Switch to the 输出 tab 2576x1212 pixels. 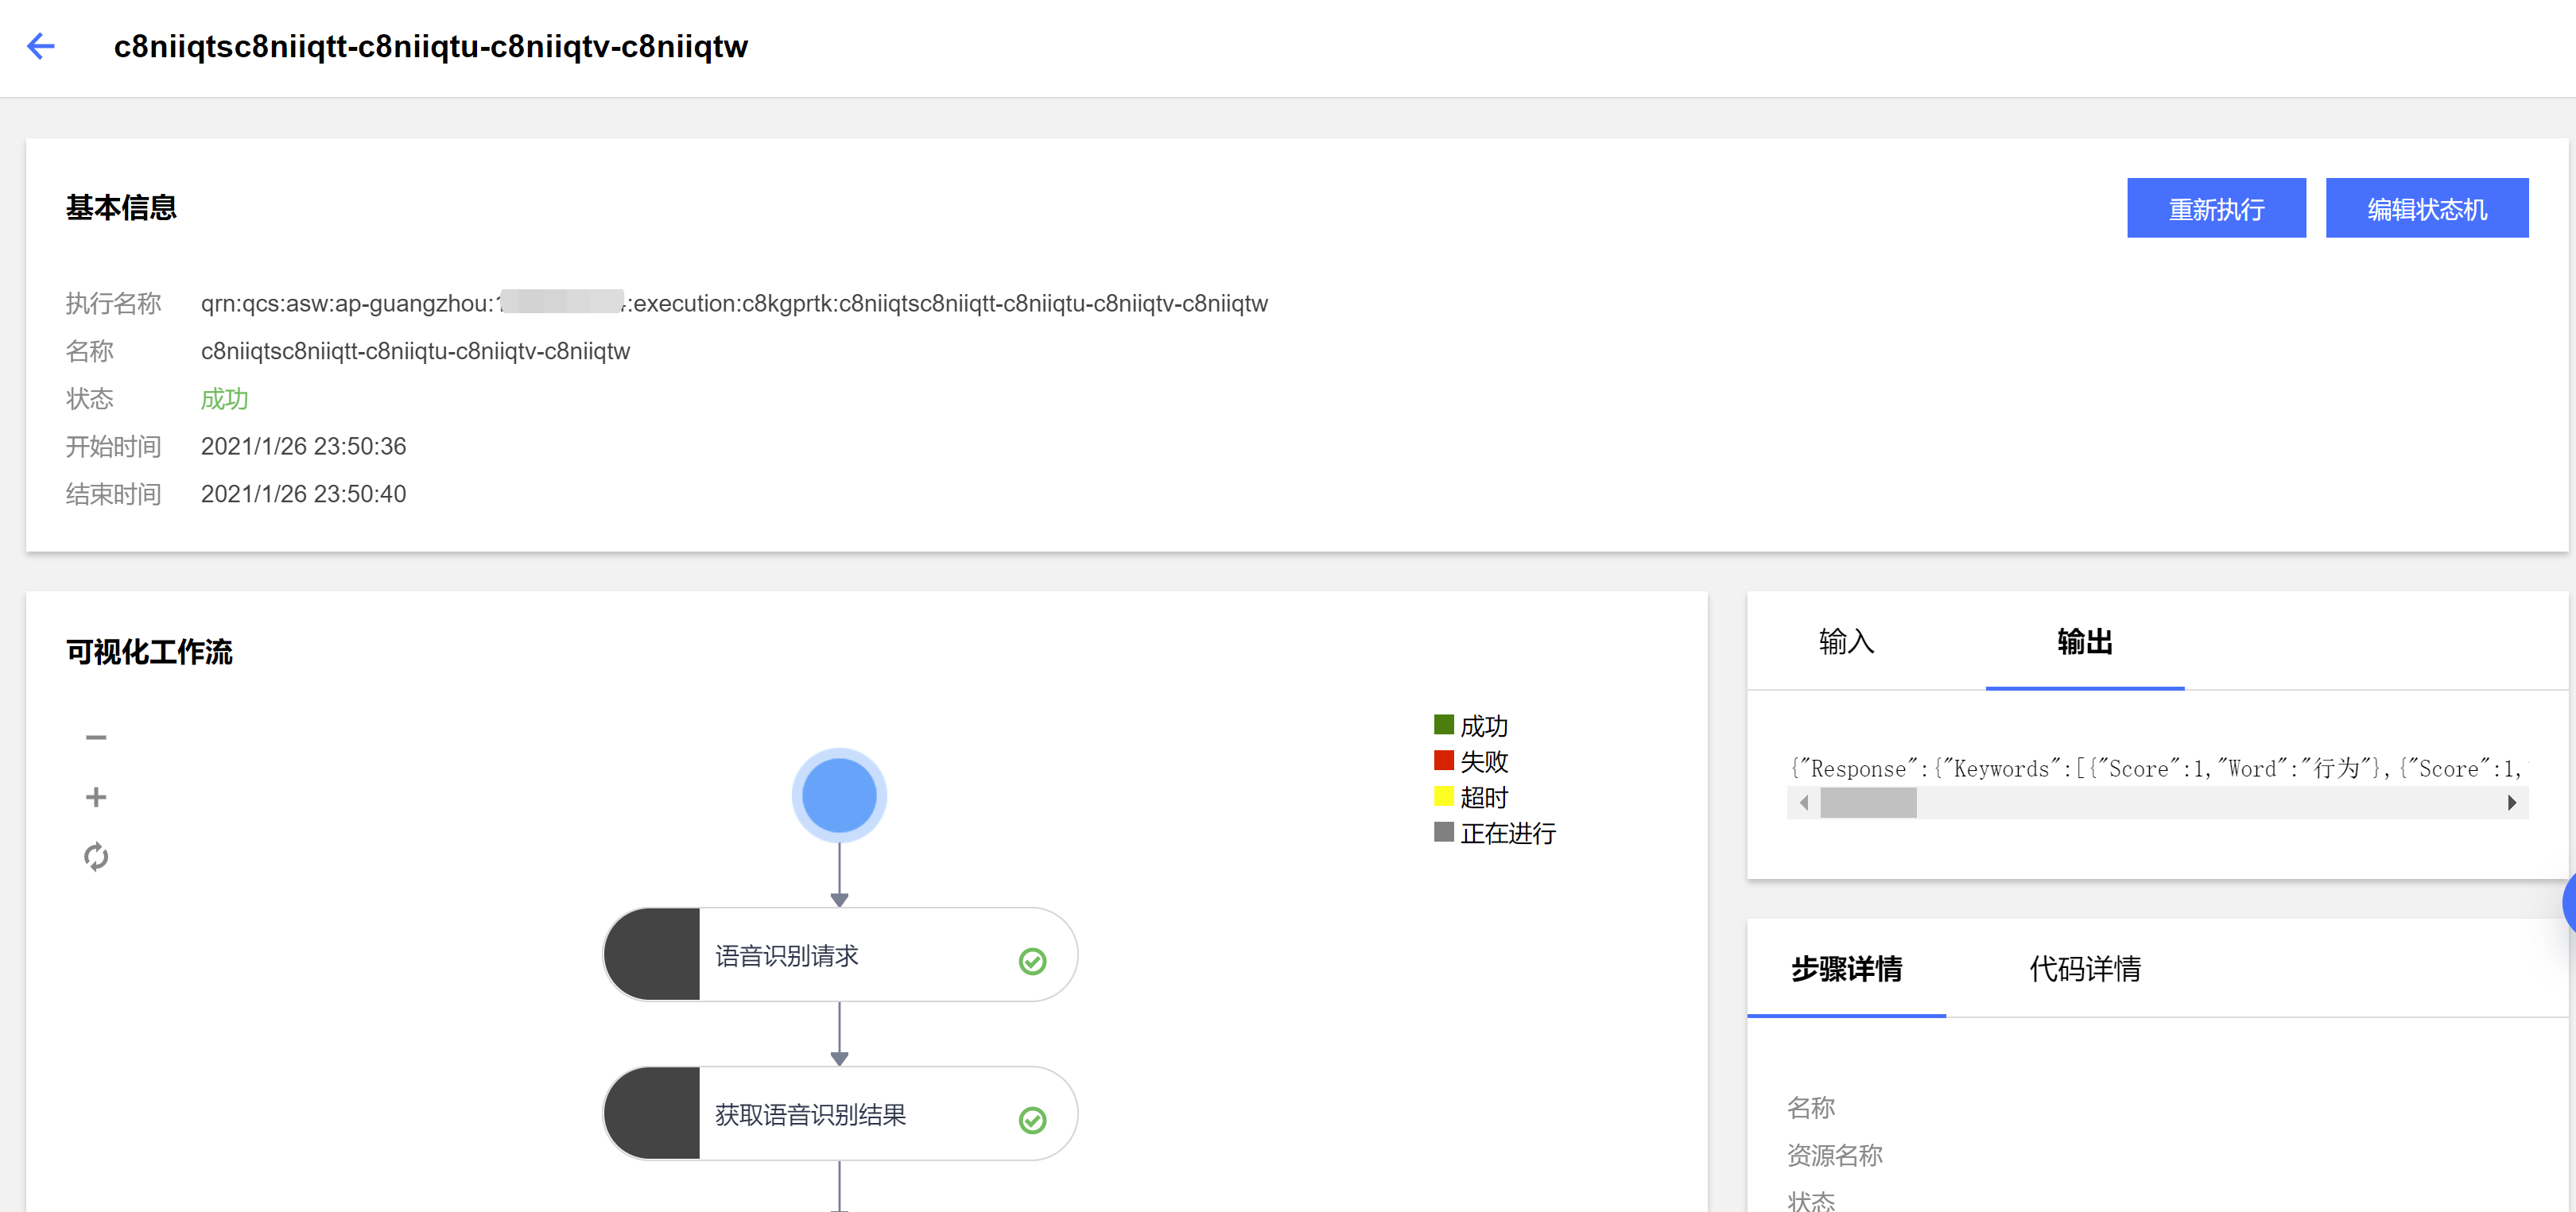pos(2084,642)
